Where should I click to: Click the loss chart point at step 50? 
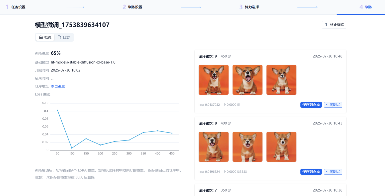click(x=57, y=110)
